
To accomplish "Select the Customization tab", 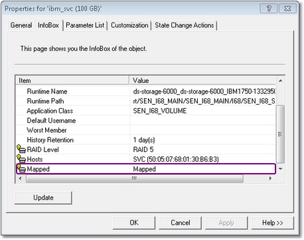I will 129,25.
